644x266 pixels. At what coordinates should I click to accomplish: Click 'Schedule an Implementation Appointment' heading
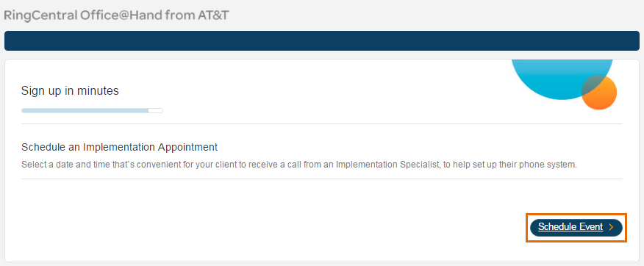pyautogui.click(x=119, y=147)
